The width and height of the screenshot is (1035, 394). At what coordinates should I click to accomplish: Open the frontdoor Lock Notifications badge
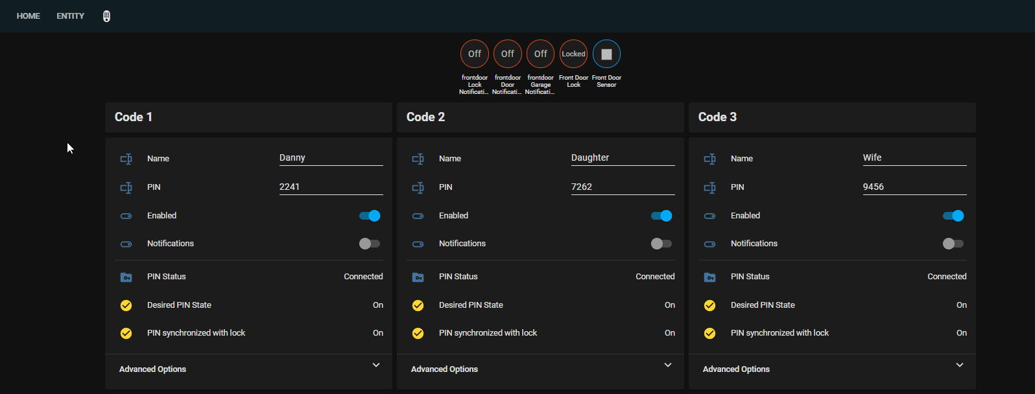tap(475, 54)
